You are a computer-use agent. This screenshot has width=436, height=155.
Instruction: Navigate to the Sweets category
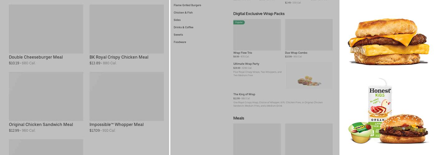178,35
